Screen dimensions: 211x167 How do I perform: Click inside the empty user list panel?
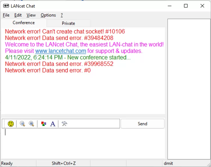click(189, 89)
